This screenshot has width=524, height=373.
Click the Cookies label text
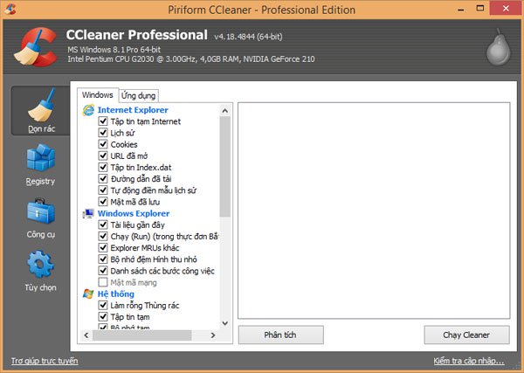(x=124, y=144)
